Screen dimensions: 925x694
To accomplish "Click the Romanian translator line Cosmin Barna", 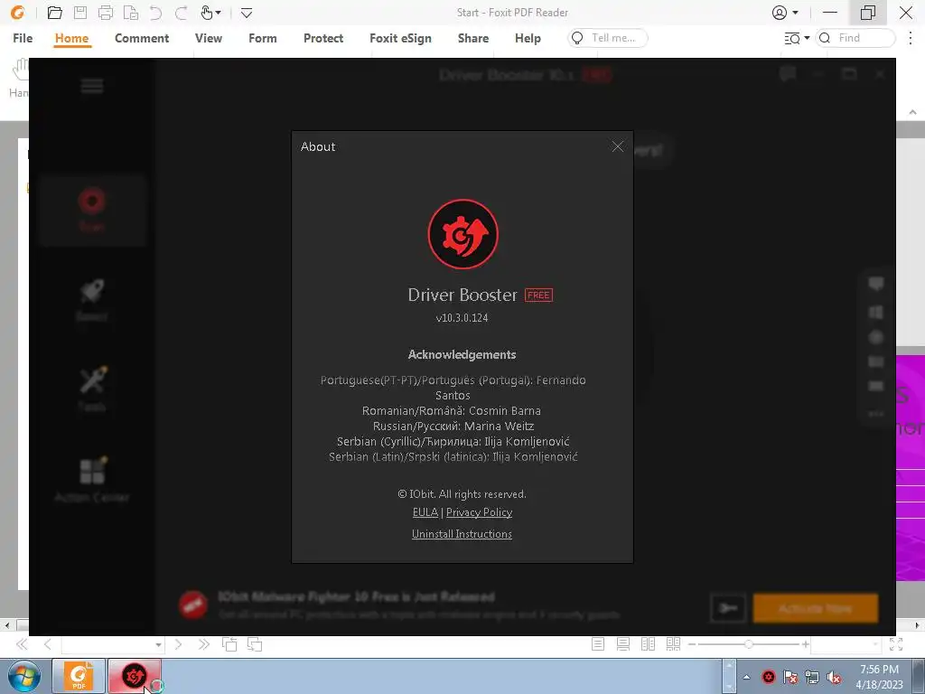I will (x=452, y=411).
